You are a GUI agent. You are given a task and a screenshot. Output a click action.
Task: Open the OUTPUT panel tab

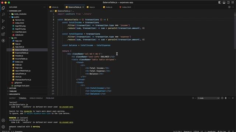coord(12,98)
